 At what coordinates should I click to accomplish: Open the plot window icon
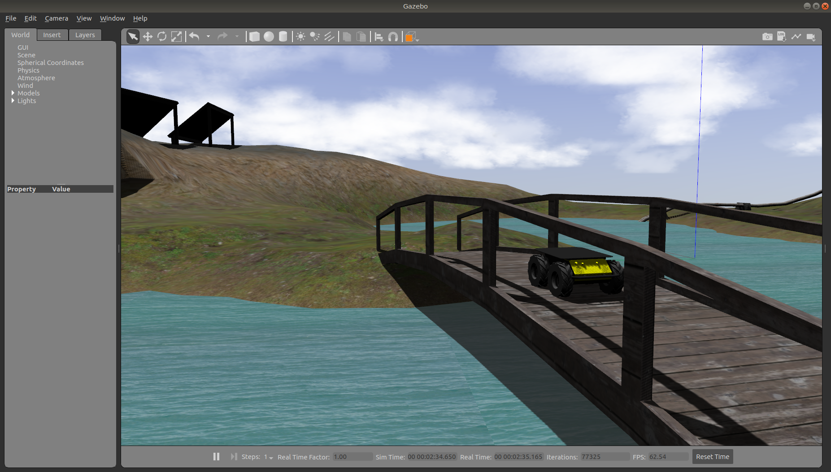pos(796,37)
